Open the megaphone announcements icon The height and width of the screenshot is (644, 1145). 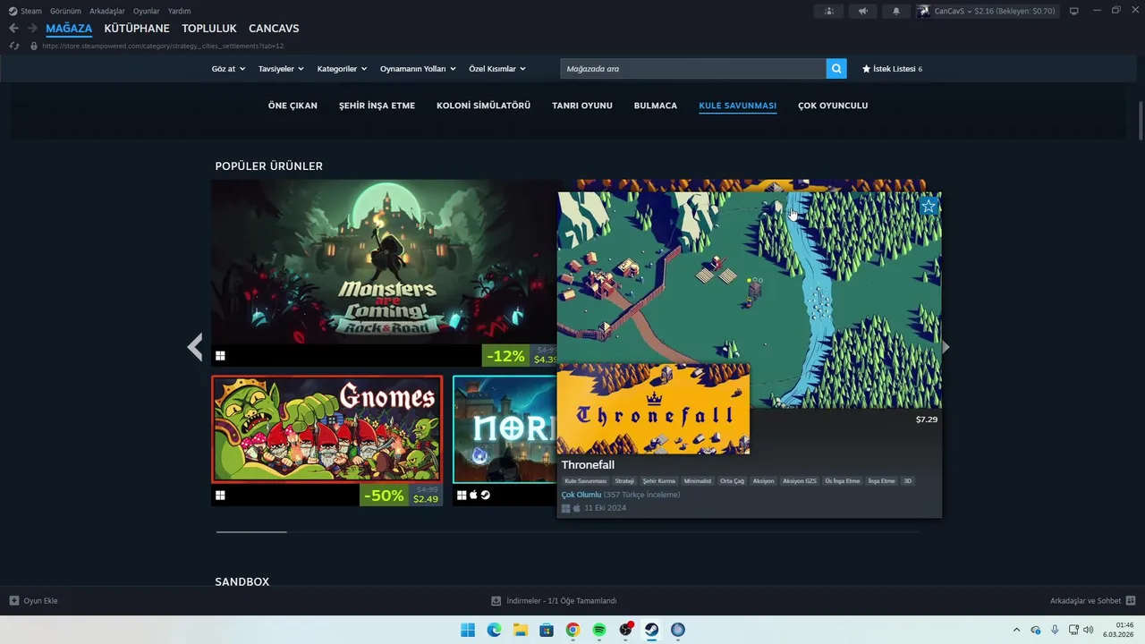(862, 11)
